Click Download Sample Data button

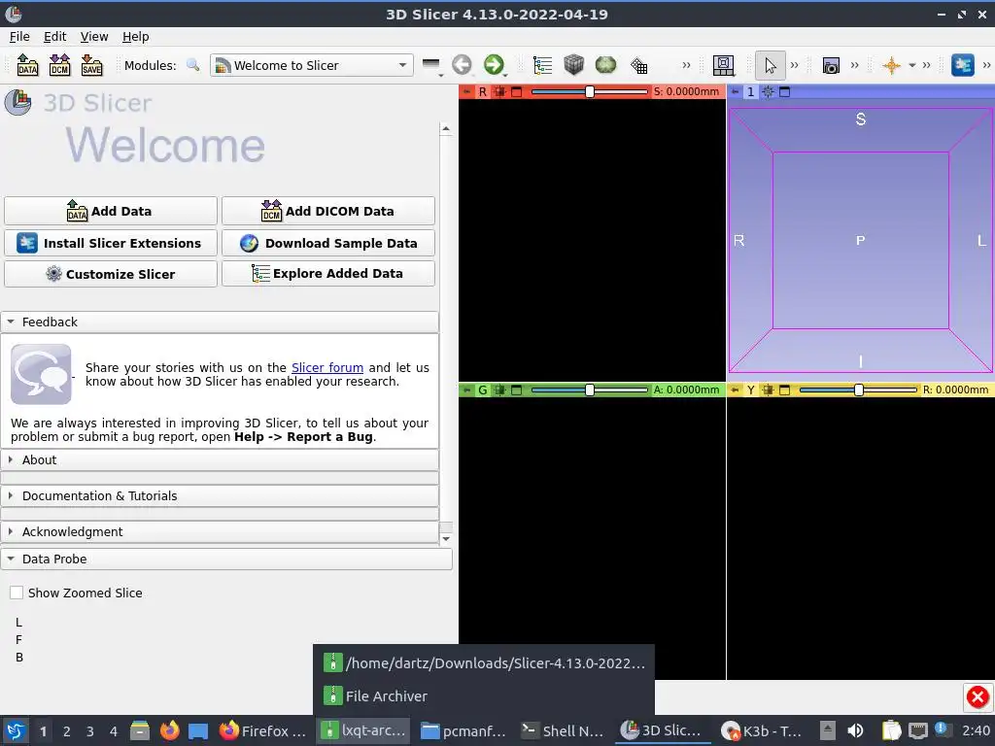(x=328, y=243)
